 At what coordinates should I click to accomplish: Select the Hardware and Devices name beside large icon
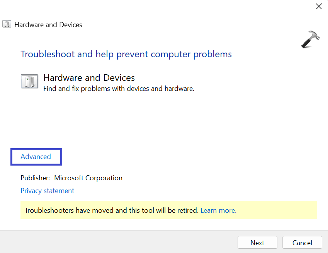point(89,78)
